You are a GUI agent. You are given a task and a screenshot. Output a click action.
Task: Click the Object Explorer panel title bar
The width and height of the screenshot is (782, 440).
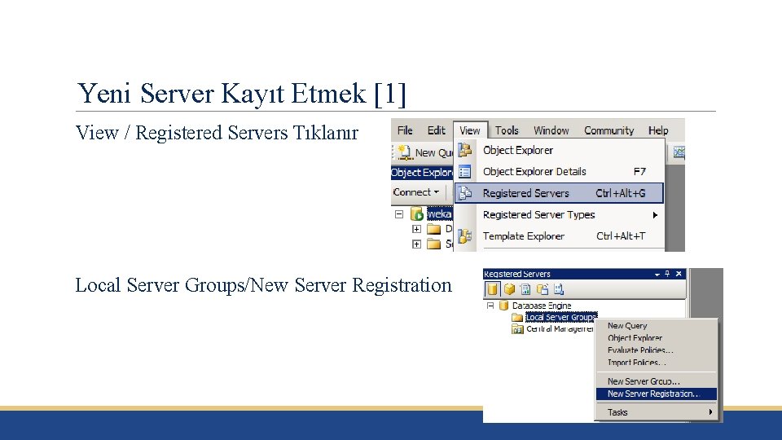pos(422,173)
